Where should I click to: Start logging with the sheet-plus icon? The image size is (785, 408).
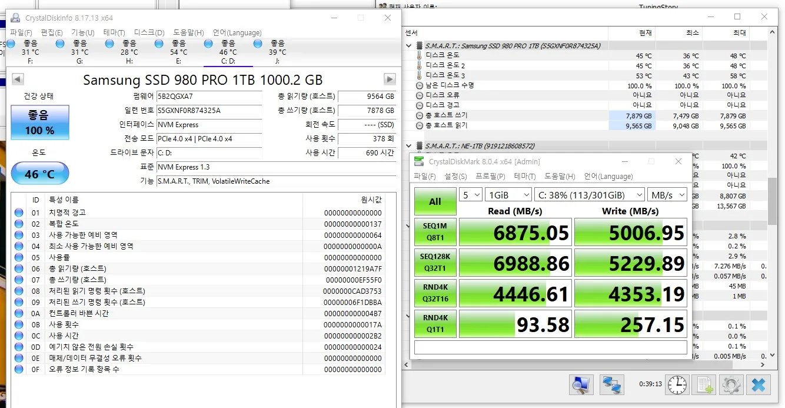704,385
